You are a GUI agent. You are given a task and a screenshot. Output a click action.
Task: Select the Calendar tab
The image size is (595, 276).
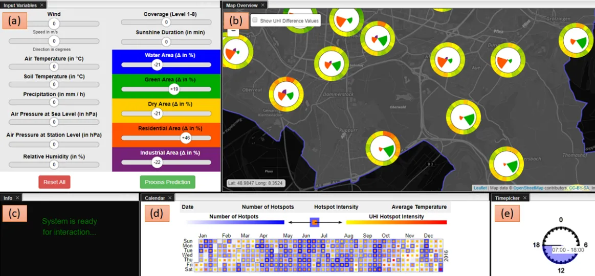point(155,197)
